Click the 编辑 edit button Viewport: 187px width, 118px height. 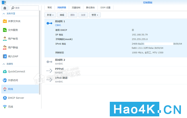[62, 15]
